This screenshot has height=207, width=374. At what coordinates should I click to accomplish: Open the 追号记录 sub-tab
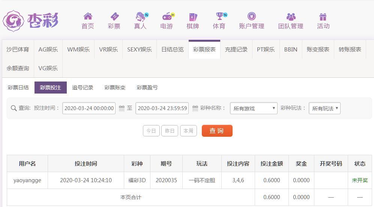[83, 88]
